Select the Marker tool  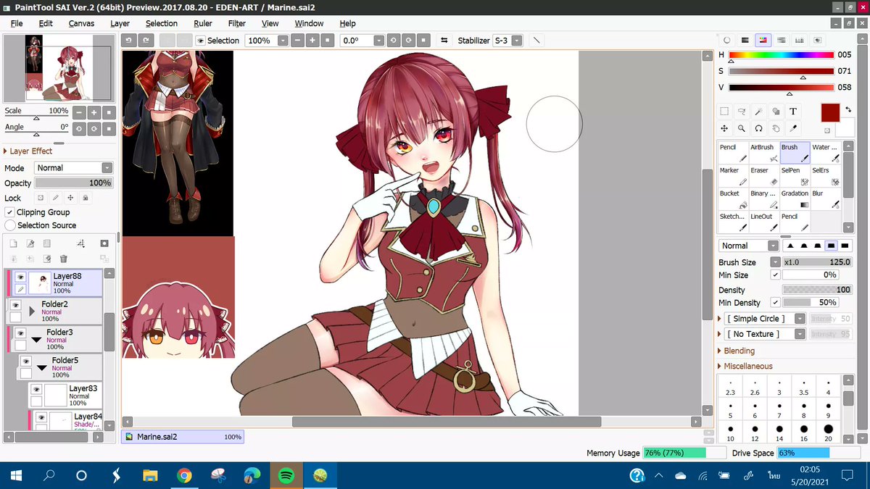733,175
